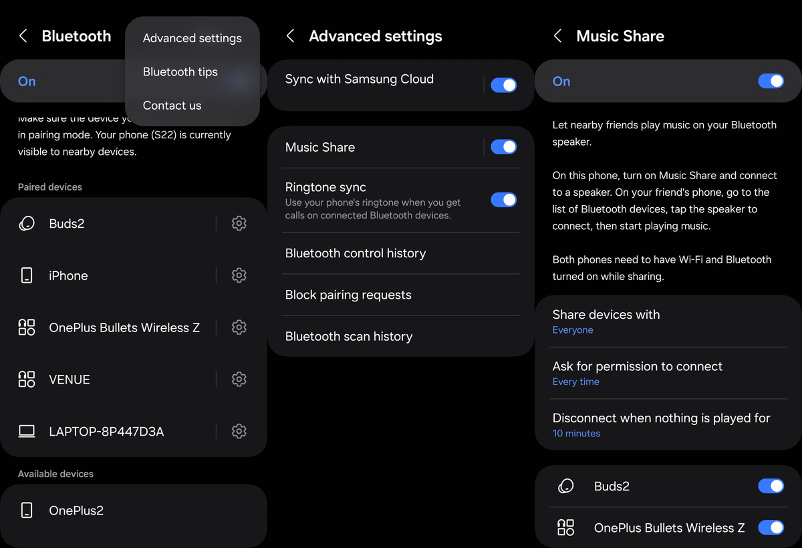Tap the laptop icon for LAPTOP-8P447D3A

pyautogui.click(x=27, y=432)
